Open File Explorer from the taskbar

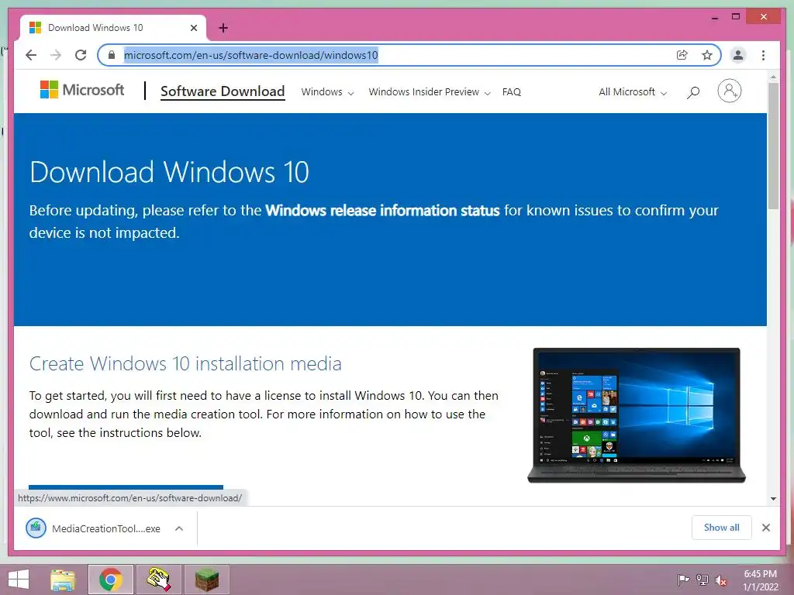pyautogui.click(x=63, y=580)
